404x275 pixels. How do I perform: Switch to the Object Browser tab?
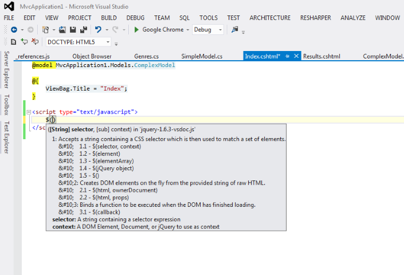coord(92,56)
